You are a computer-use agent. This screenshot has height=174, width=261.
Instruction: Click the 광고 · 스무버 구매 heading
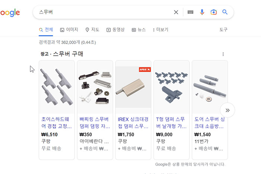point(62,54)
